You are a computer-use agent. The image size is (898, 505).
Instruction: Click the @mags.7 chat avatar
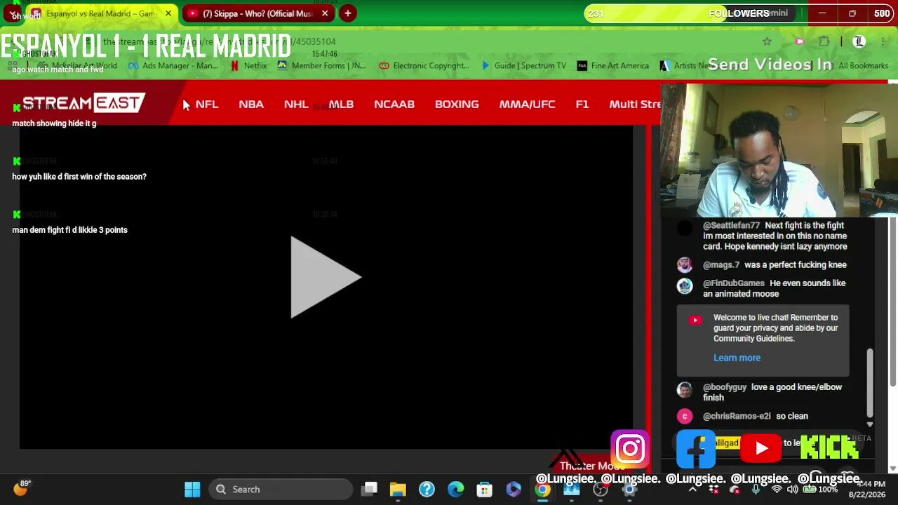point(685,264)
